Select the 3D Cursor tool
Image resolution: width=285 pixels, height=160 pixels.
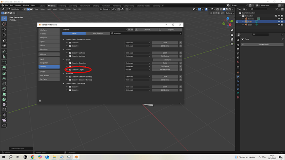point(4,24)
